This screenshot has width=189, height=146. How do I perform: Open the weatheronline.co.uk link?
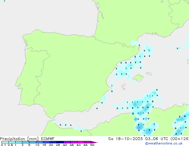(164, 143)
